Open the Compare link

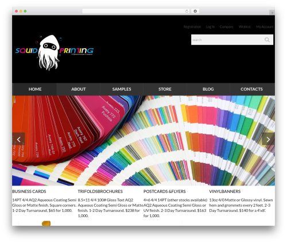tap(226, 27)
